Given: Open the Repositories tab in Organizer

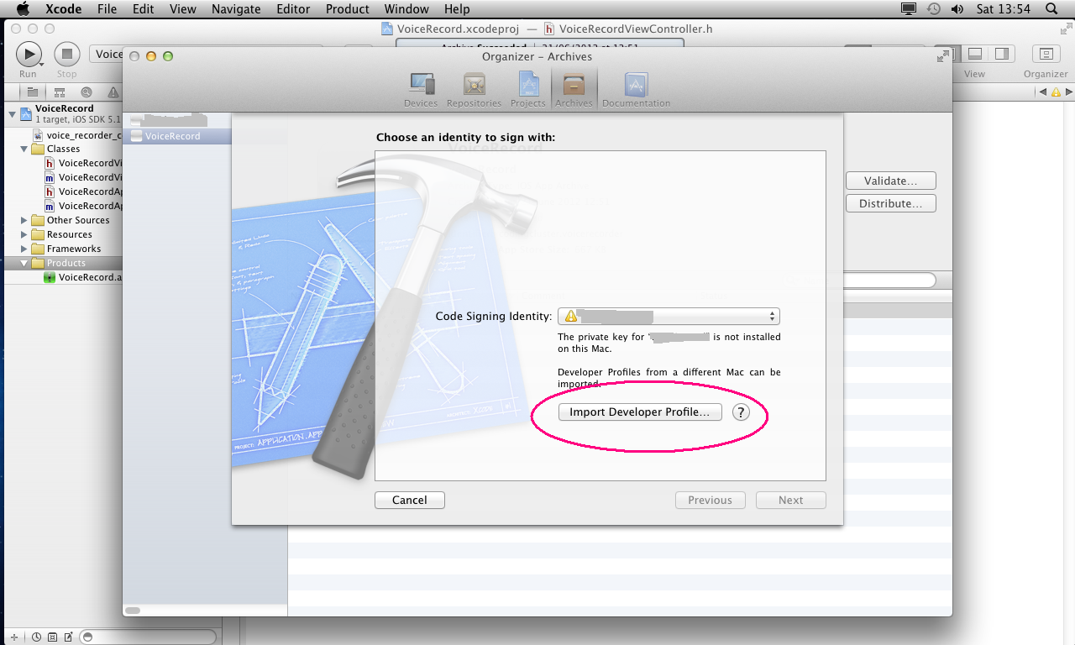Looking at the screenshot, I should point(474,89).
